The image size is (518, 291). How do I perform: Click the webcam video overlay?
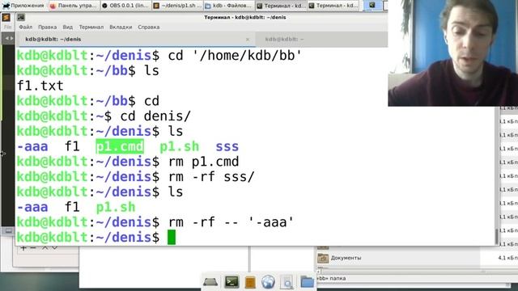point(453,53)
